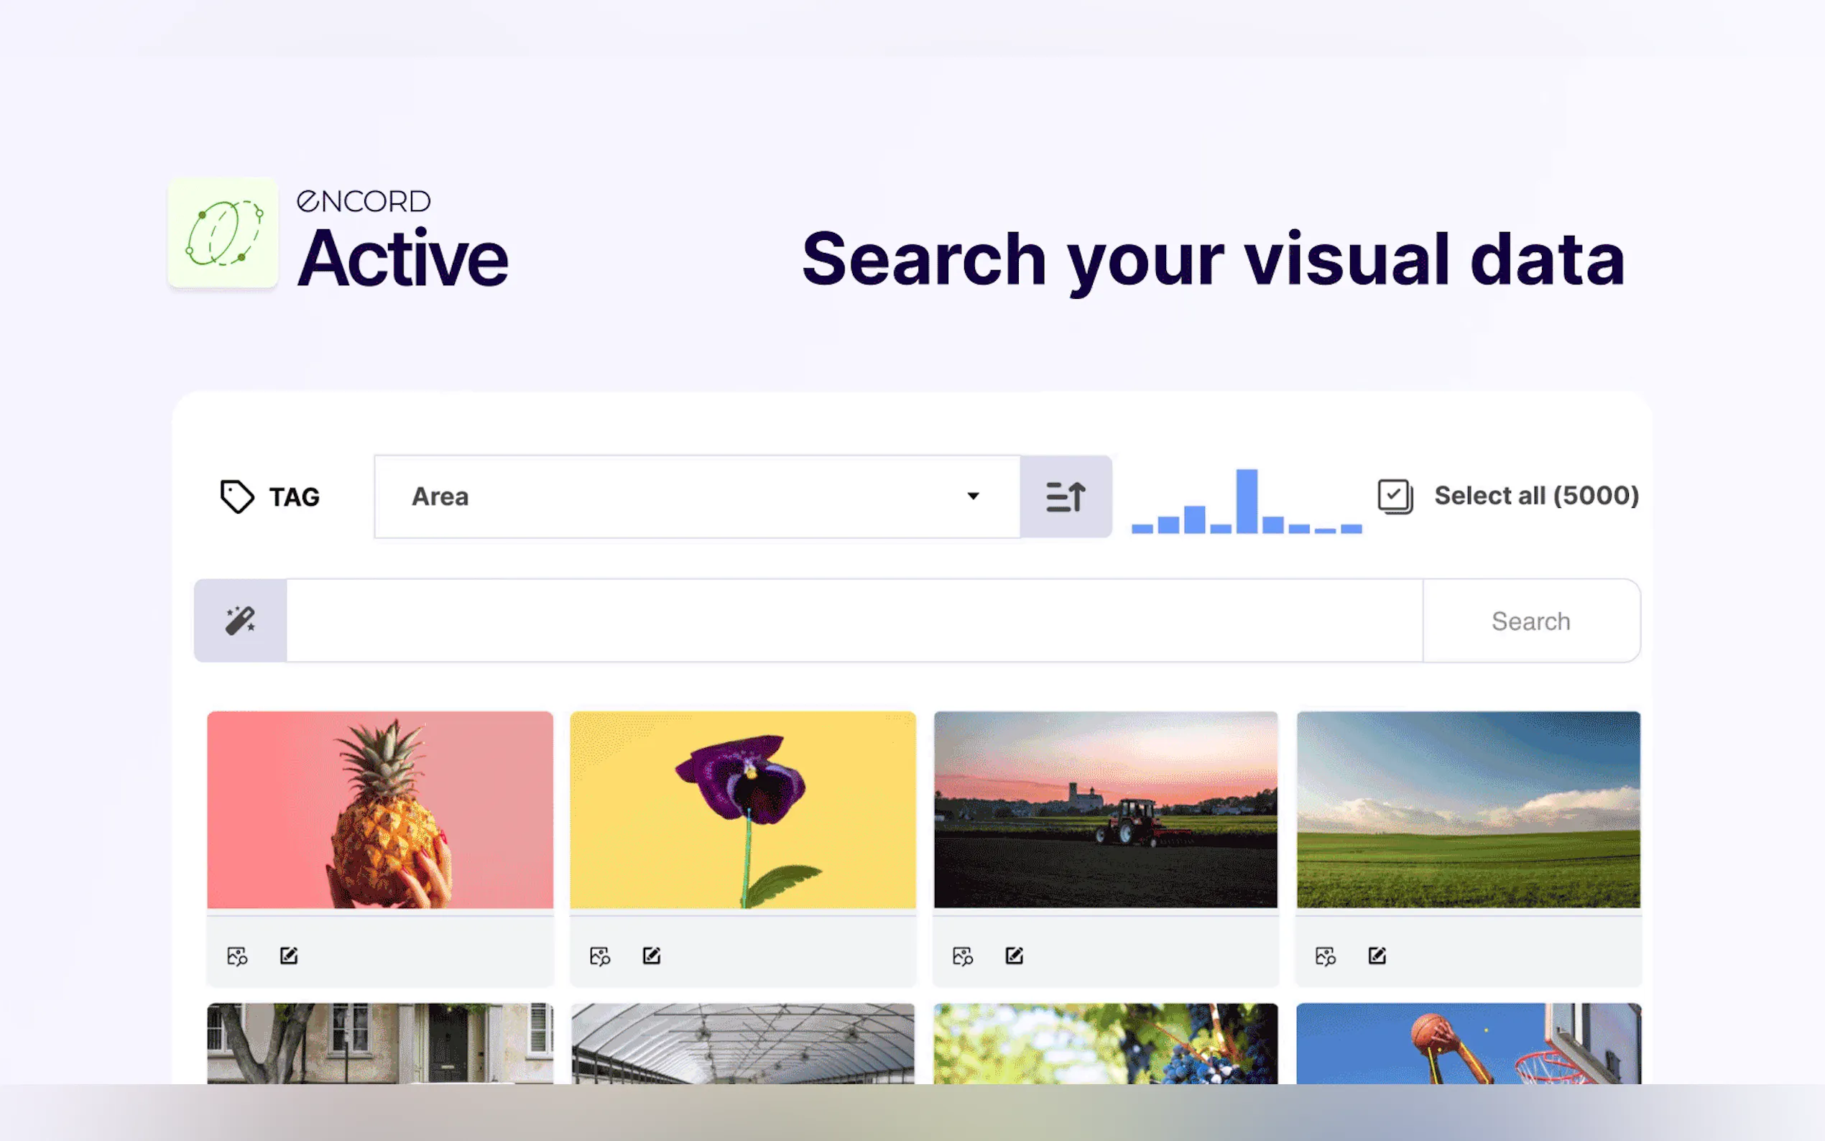Image resolution: width=1825 pixels, height=1141 pixels.
Task: Select the pineapple image thumbnail
Action: (379, 809)
